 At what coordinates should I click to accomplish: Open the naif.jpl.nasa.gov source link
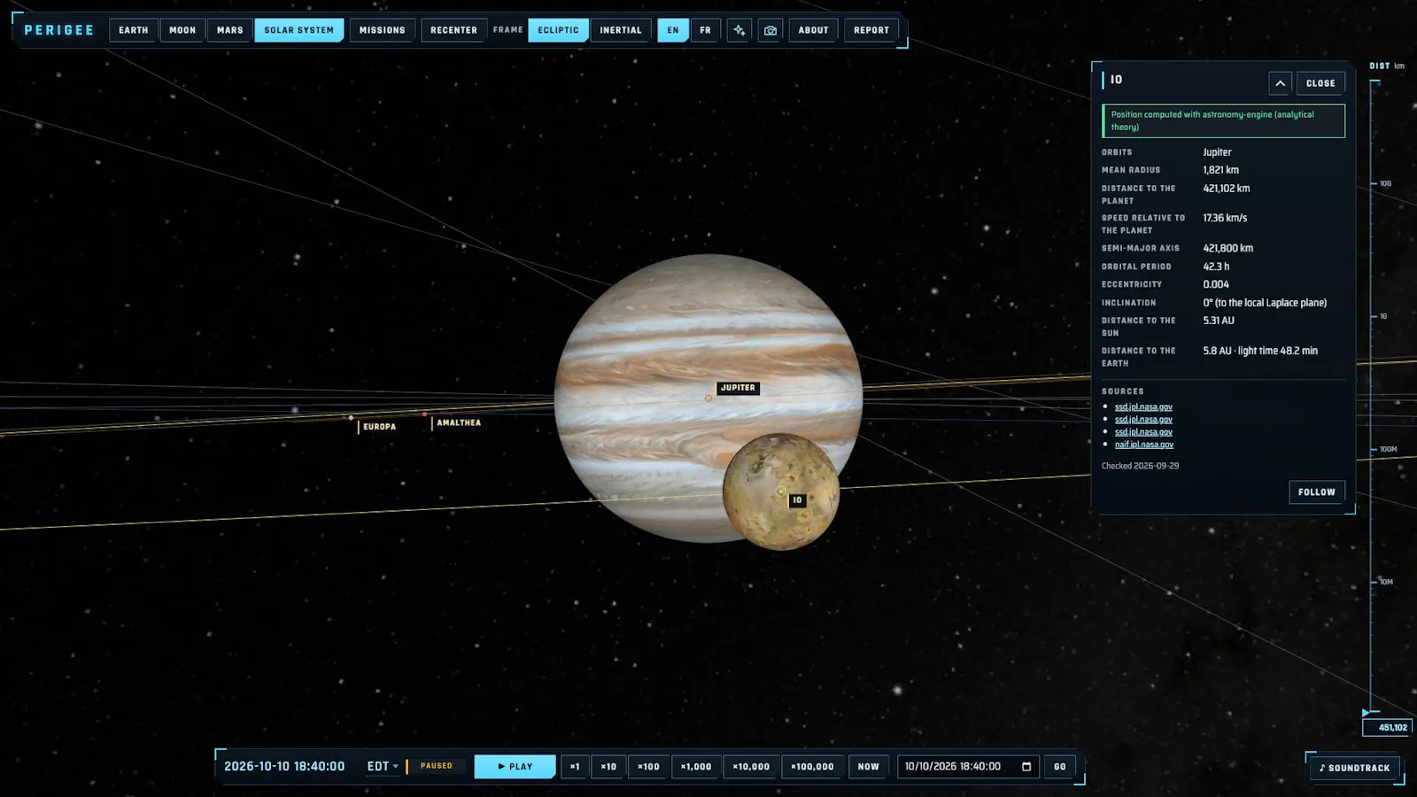pyautogui.click(x=1144, y=445)
